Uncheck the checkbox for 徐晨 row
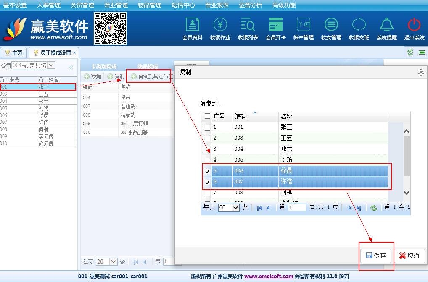428x282 pixels. click(207, 171)
